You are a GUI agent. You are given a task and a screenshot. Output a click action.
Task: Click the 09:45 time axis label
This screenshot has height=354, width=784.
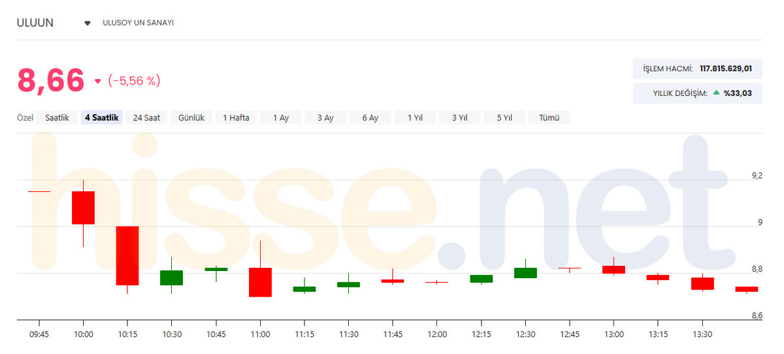[x=39, y=334]
